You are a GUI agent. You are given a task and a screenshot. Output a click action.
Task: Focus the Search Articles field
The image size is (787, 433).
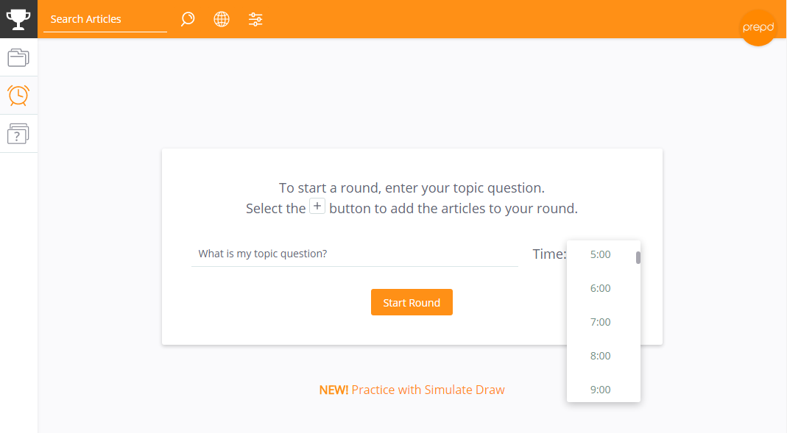pos(105,19)
